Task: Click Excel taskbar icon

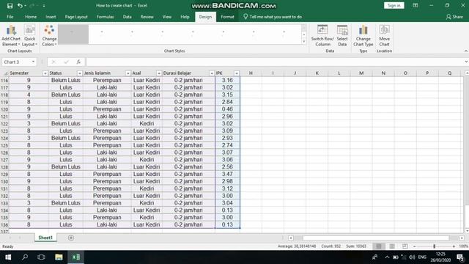Action: click(x=76, y=257)
